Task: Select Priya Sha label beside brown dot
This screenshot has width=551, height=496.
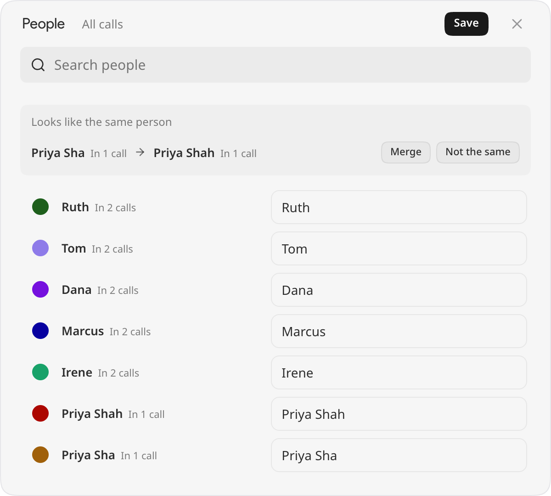Action: tap(88, 455)
